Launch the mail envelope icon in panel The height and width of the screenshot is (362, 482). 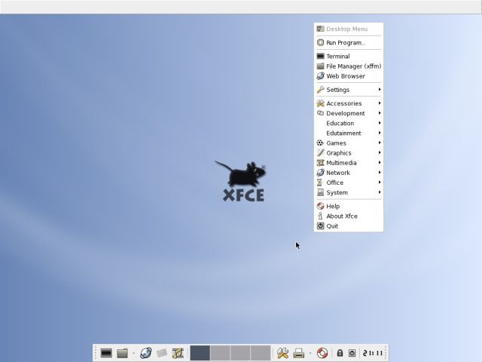pyautogui.click(x=162, y=353)
